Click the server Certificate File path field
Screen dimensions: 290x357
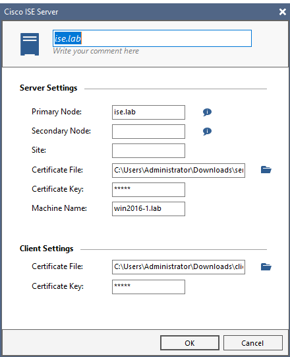click(x=179, y=171)
